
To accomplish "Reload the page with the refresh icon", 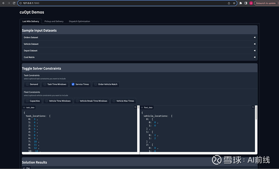I will coord(14,3).
